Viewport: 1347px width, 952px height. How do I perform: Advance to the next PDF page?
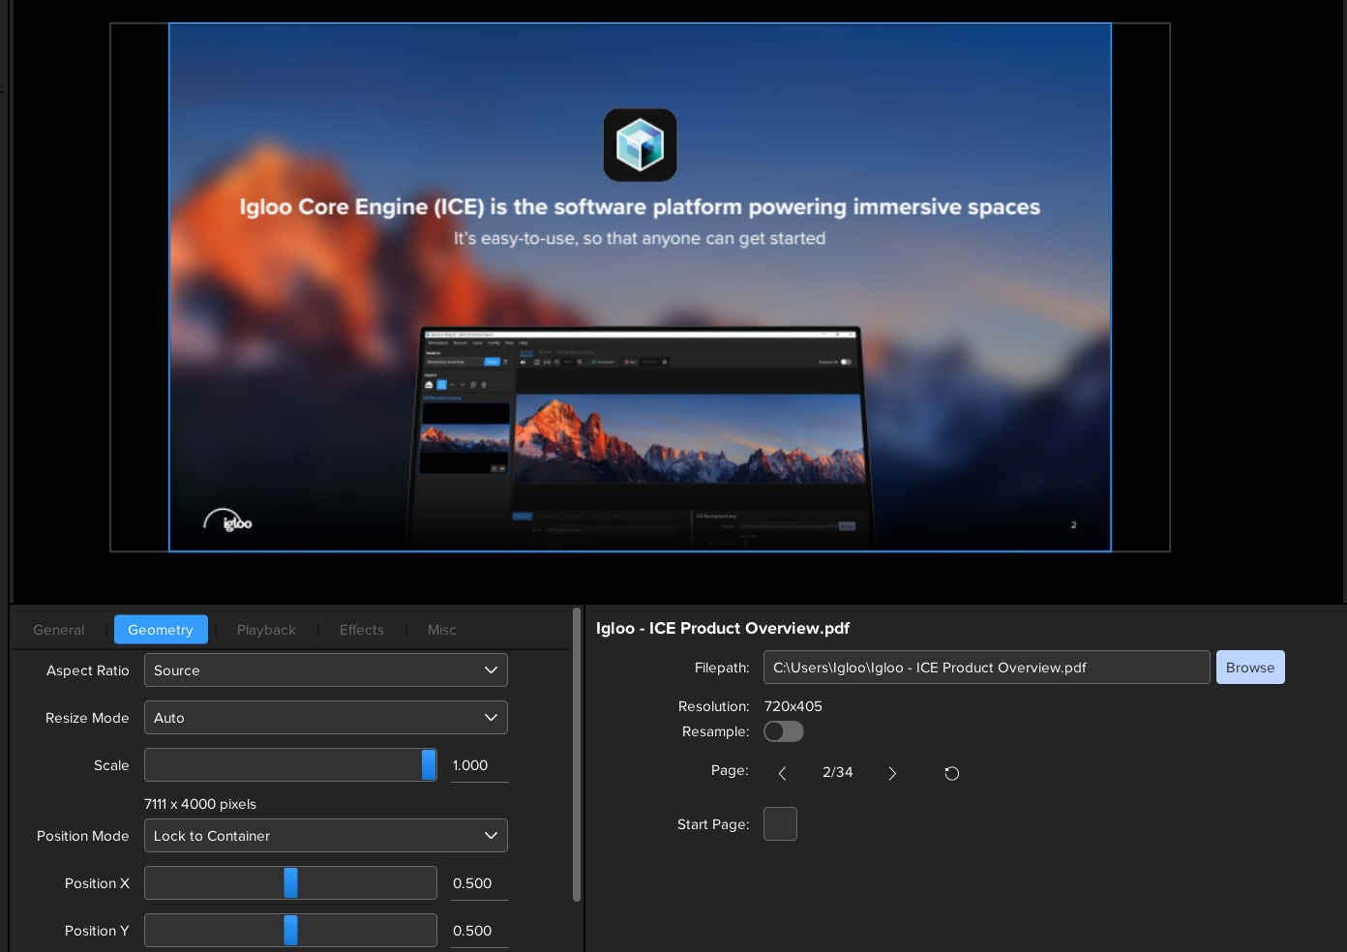click(892, 773)
